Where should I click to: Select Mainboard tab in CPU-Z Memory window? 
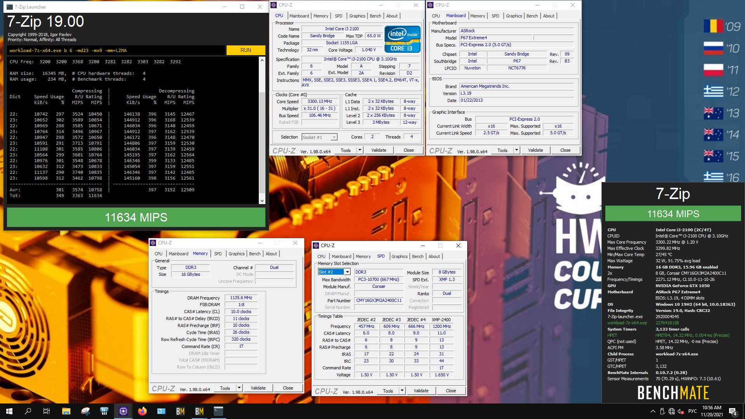point(178,254)
